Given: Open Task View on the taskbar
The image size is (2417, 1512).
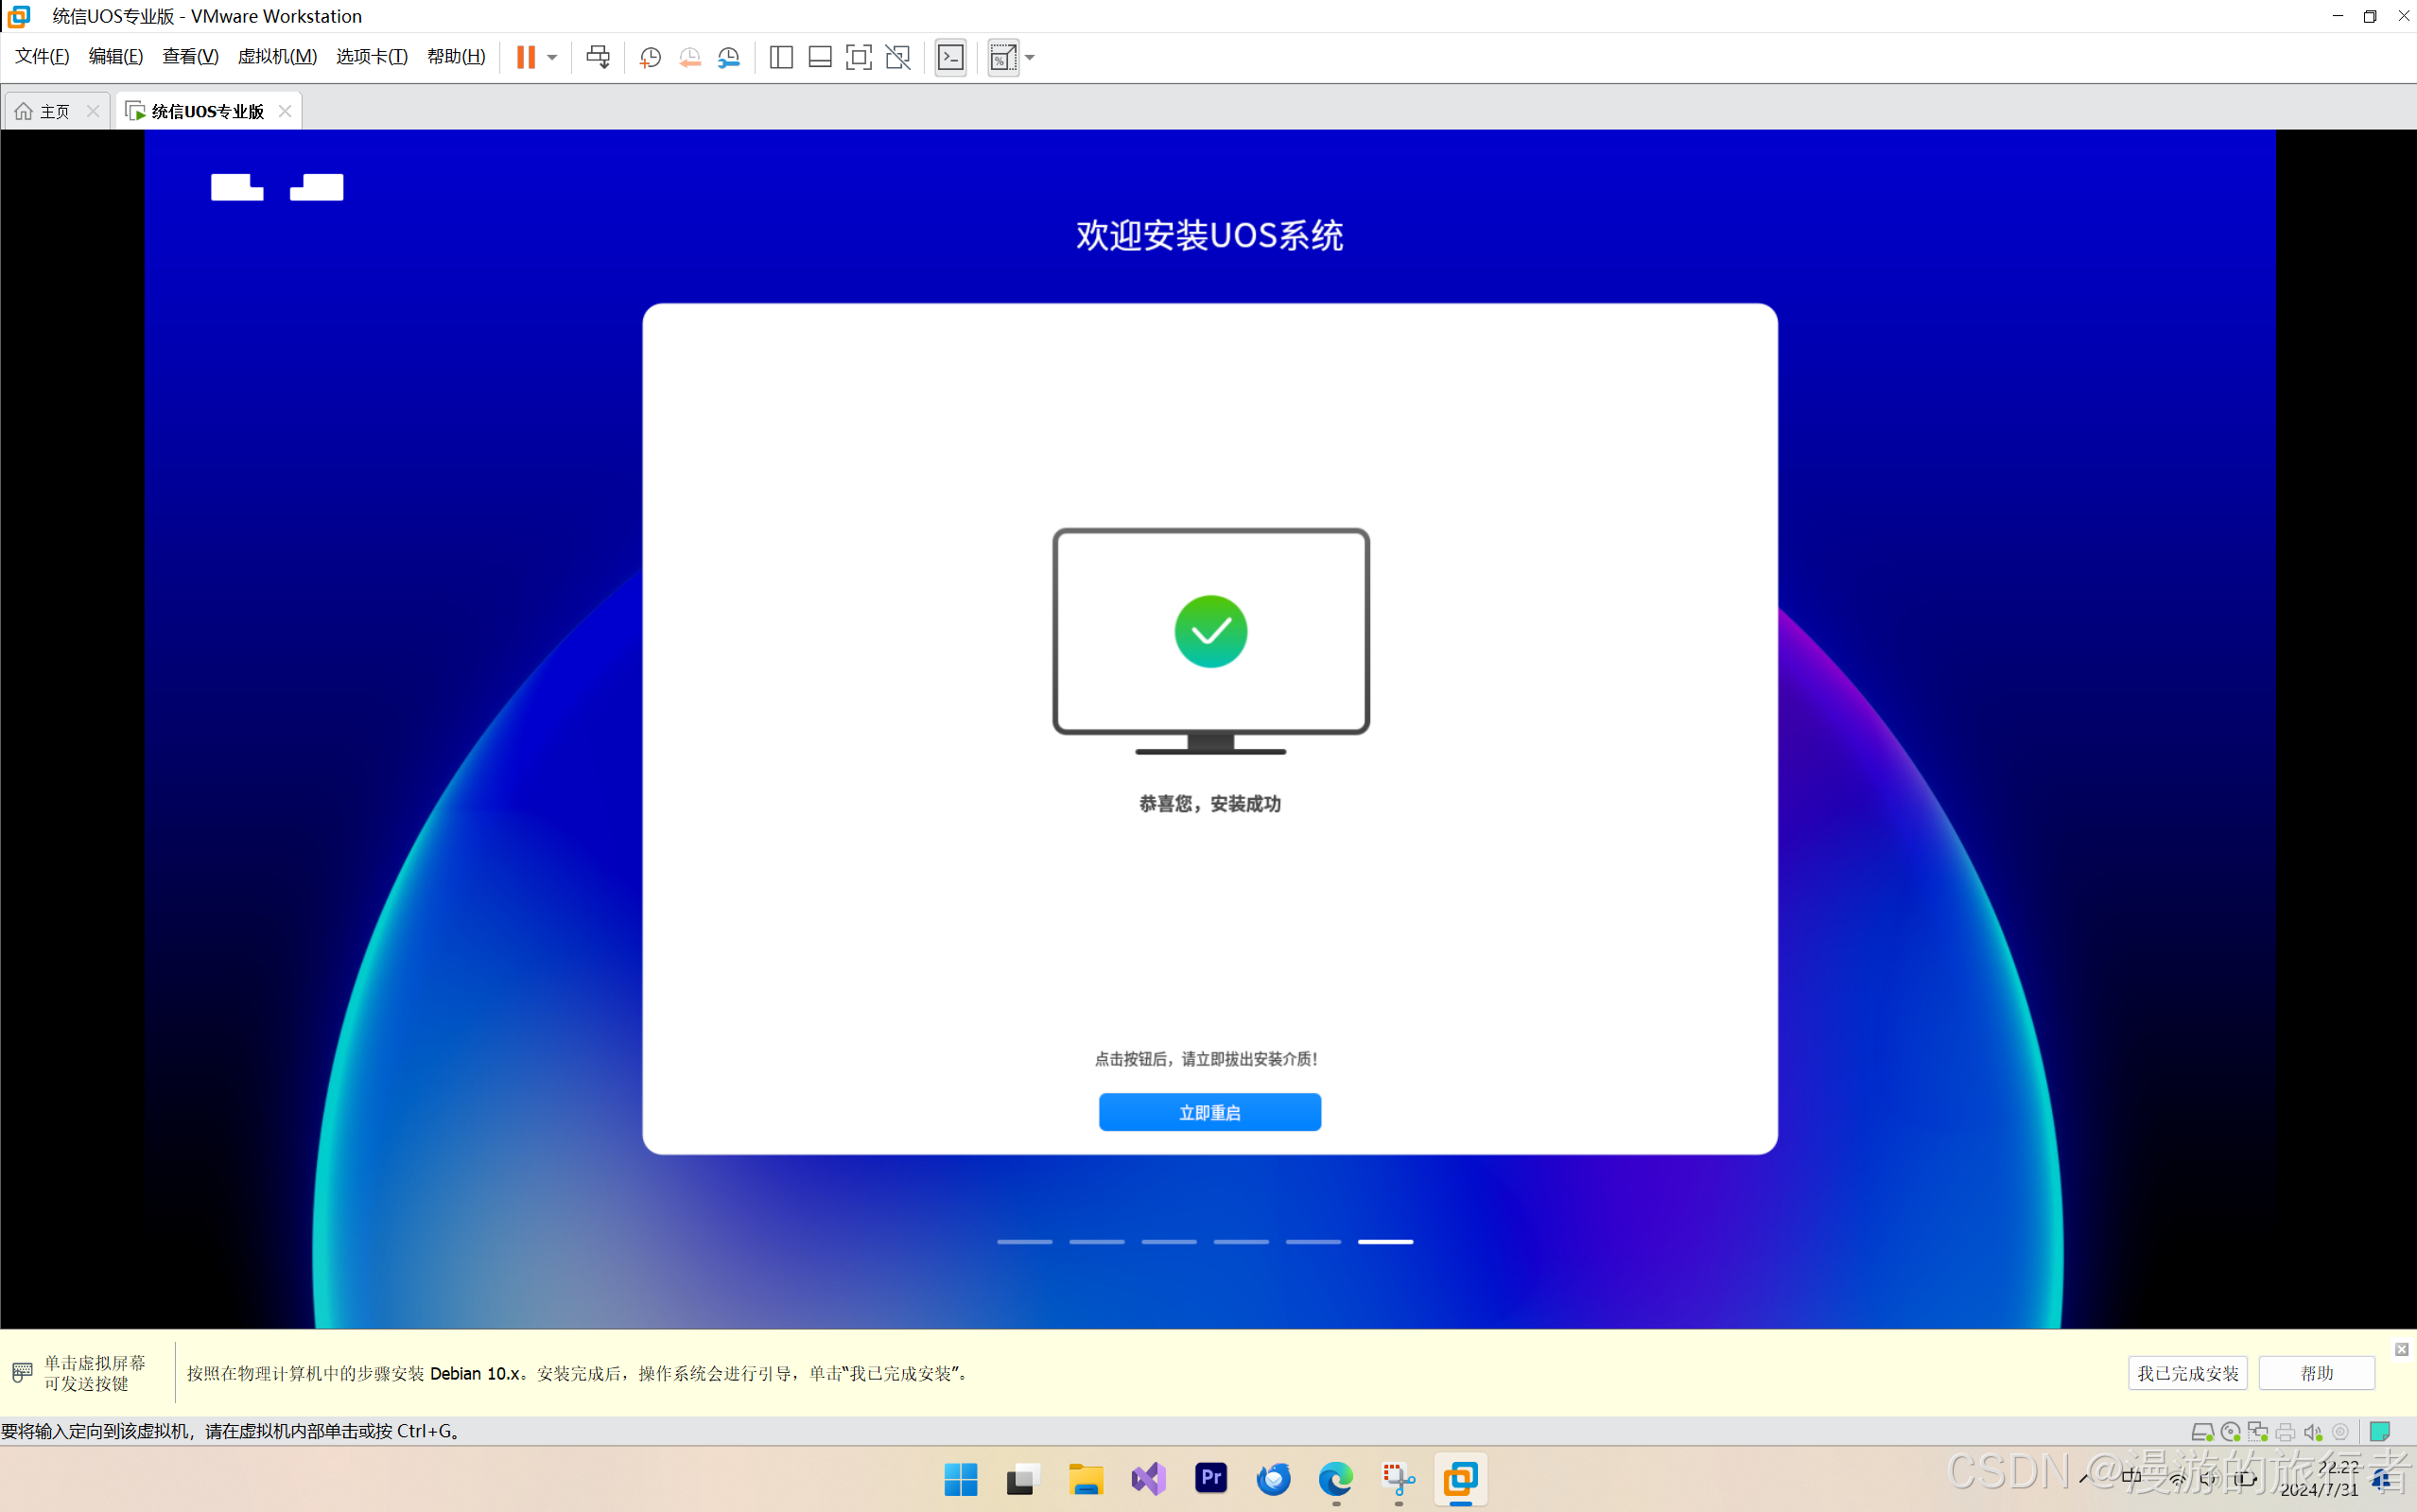Looking at the screenshot, I should click(1023, 1479).
